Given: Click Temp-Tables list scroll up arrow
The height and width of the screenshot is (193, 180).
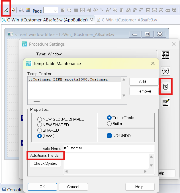Looking at the screenshot, I should (124, 80).
